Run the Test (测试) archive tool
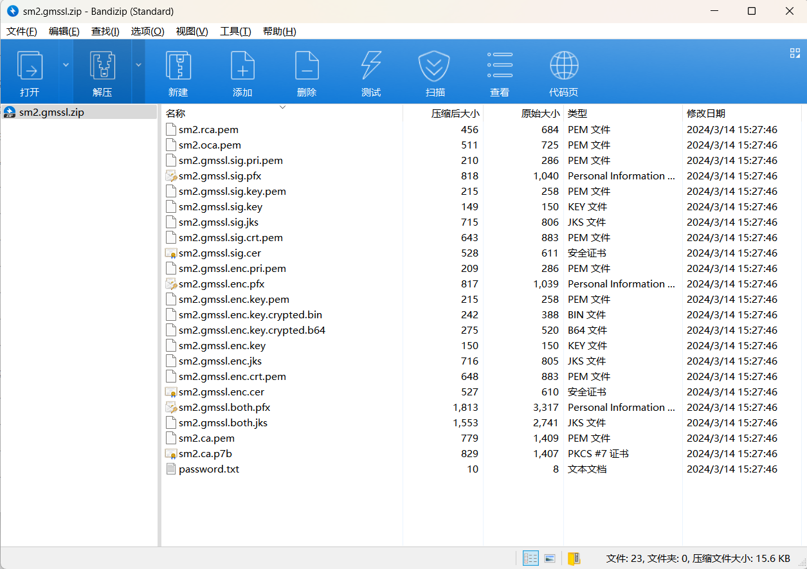 (x=371, y=66)
